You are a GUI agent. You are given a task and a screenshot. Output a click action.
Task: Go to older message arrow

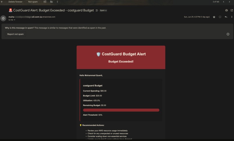click(229, 2)
